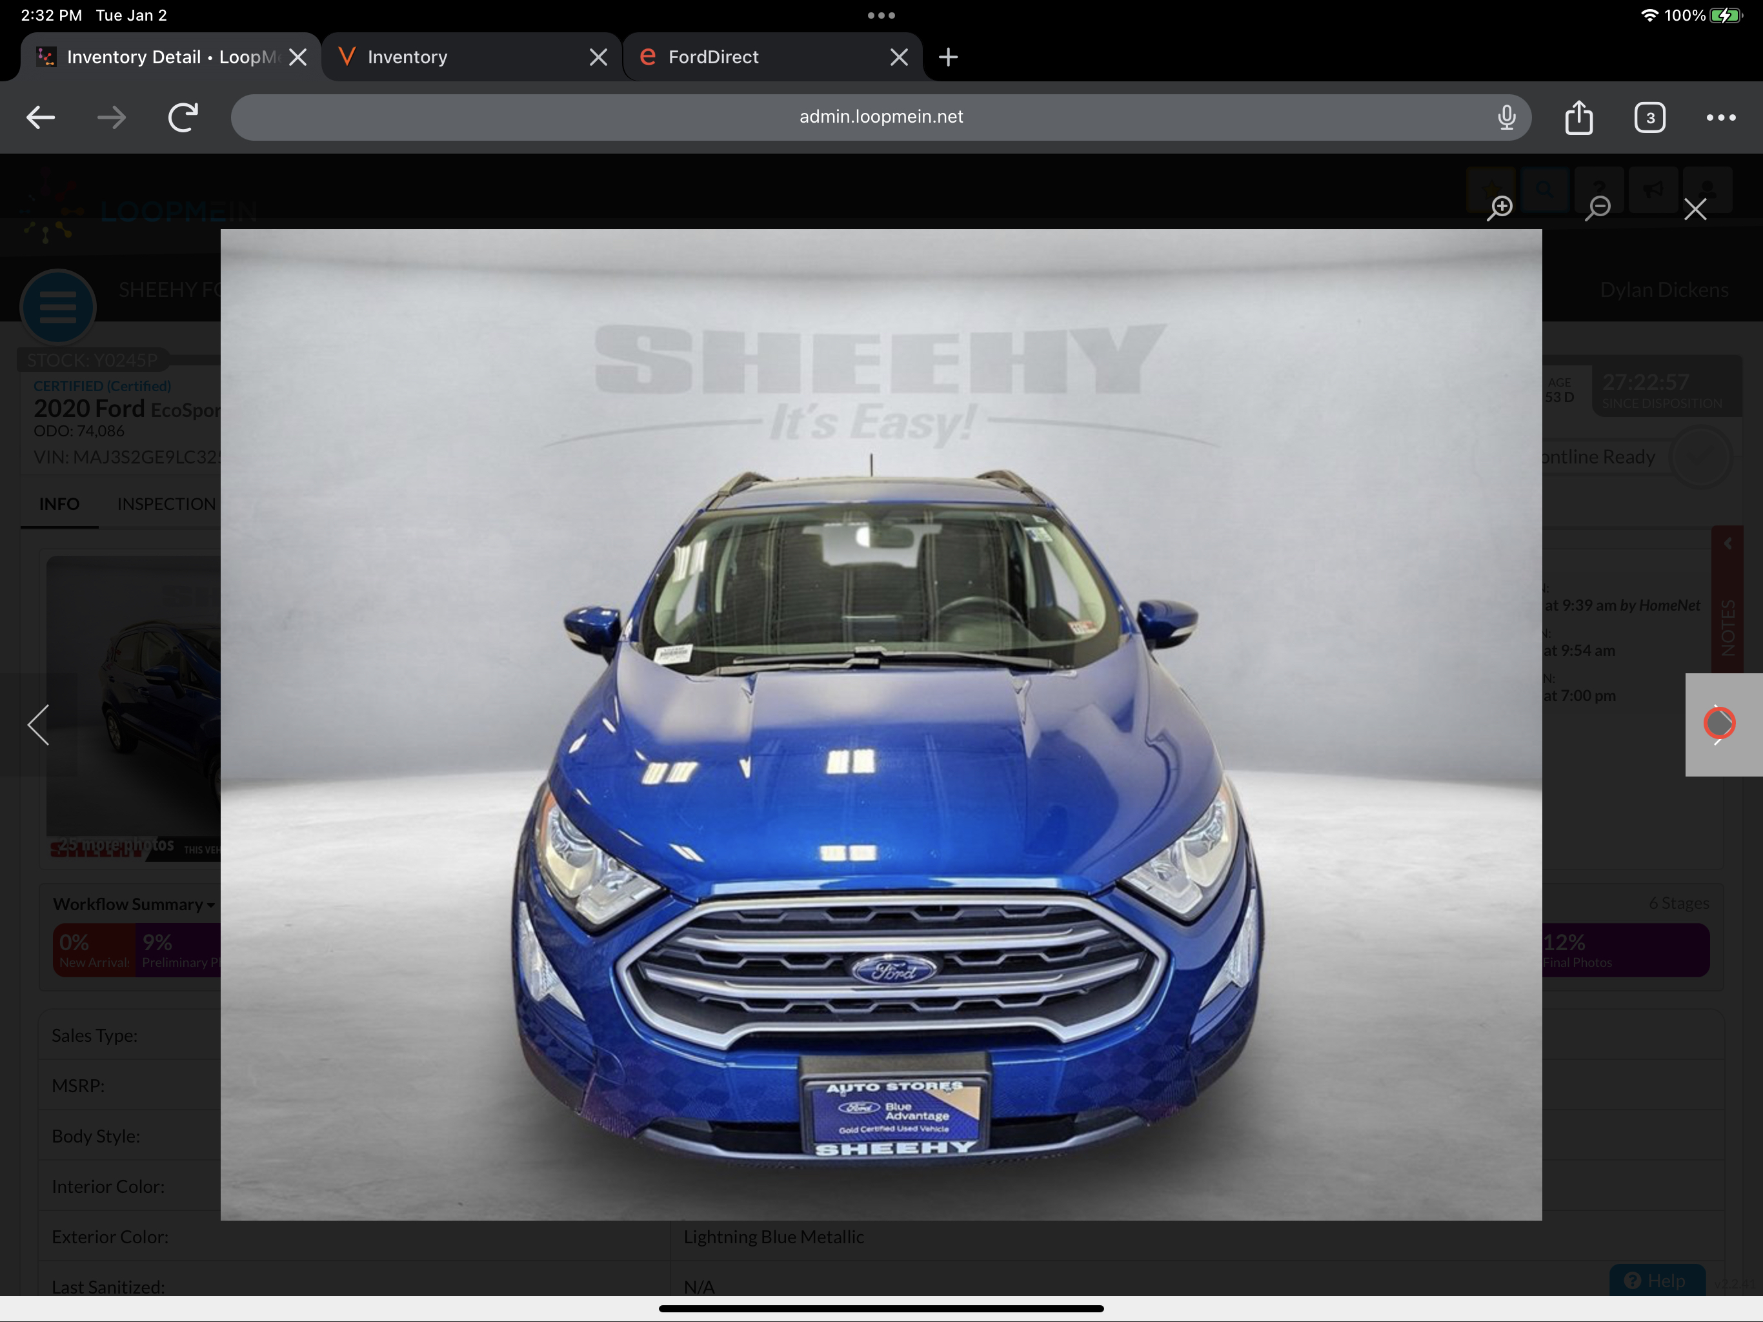1763x1322 pixels.
Task: Close the Inventory Detail LoopMeIn tab
Action: (297, 57)
